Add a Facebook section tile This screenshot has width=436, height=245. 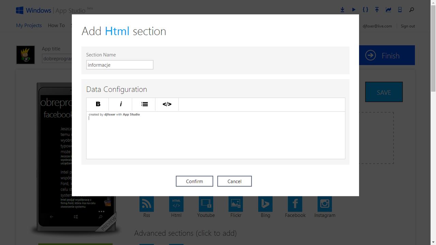tap(295, 207)
